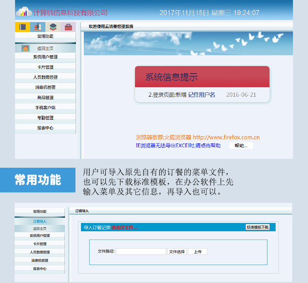The width and height of the screenshot is (308, 283).
Task: Click the 标准模板下载 button
Action: pyautogui.click(x=258, y=227)
